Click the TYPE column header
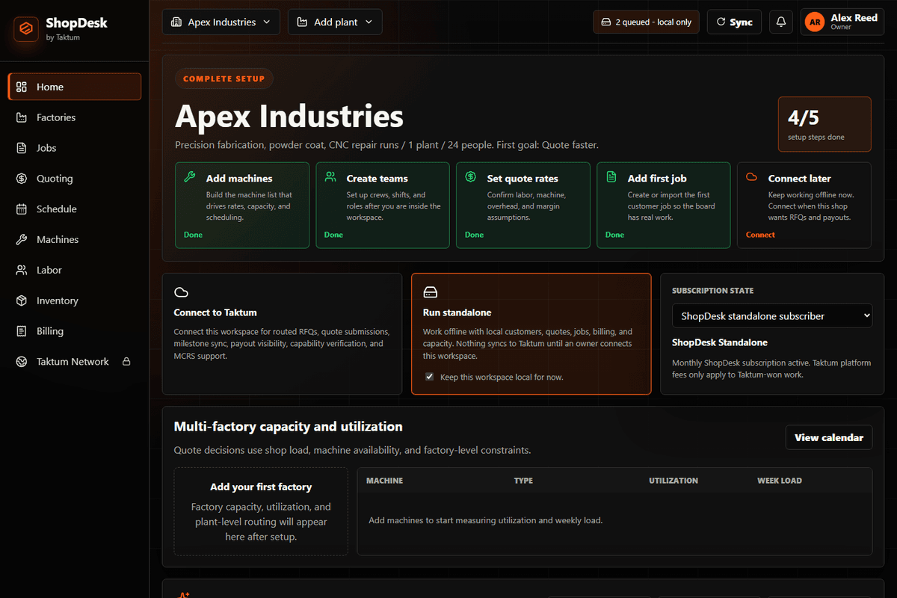 point(523,481)
